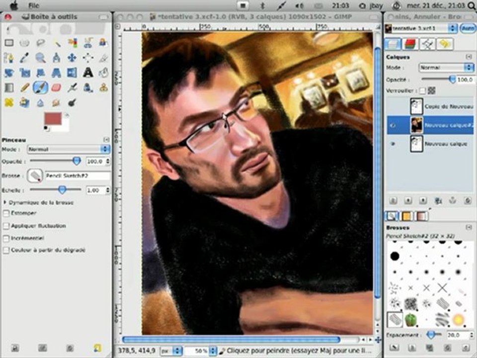Select the Shear tool
Viewport: 477px width, 358px height.
tap(40, 73)
